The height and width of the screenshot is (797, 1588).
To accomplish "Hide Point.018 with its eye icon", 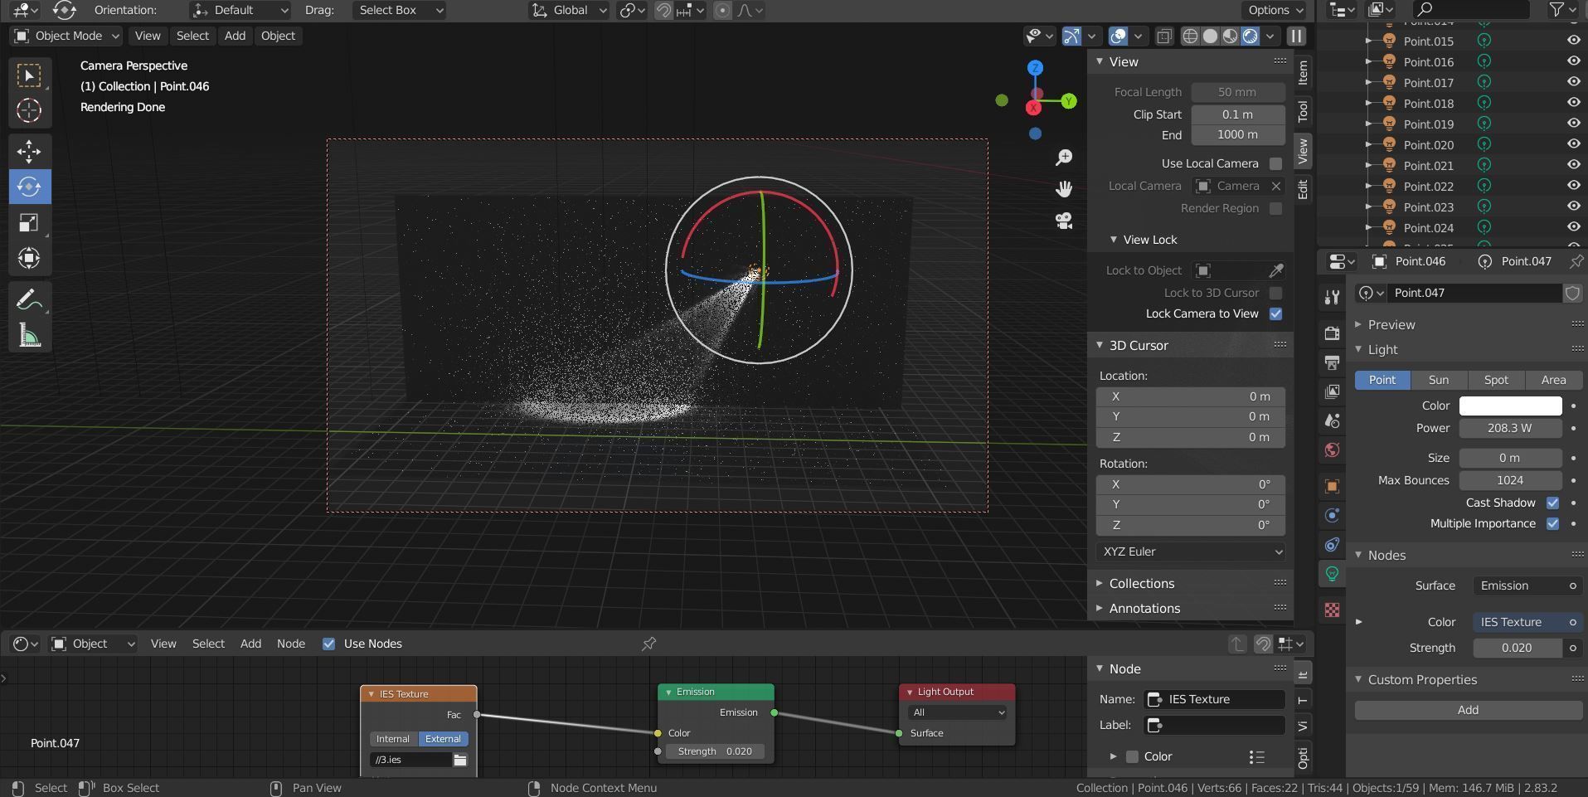I will coord(1573,103).
